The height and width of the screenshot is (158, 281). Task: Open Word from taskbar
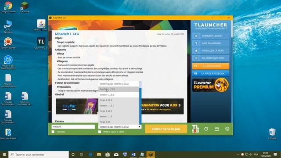(133, 154)
